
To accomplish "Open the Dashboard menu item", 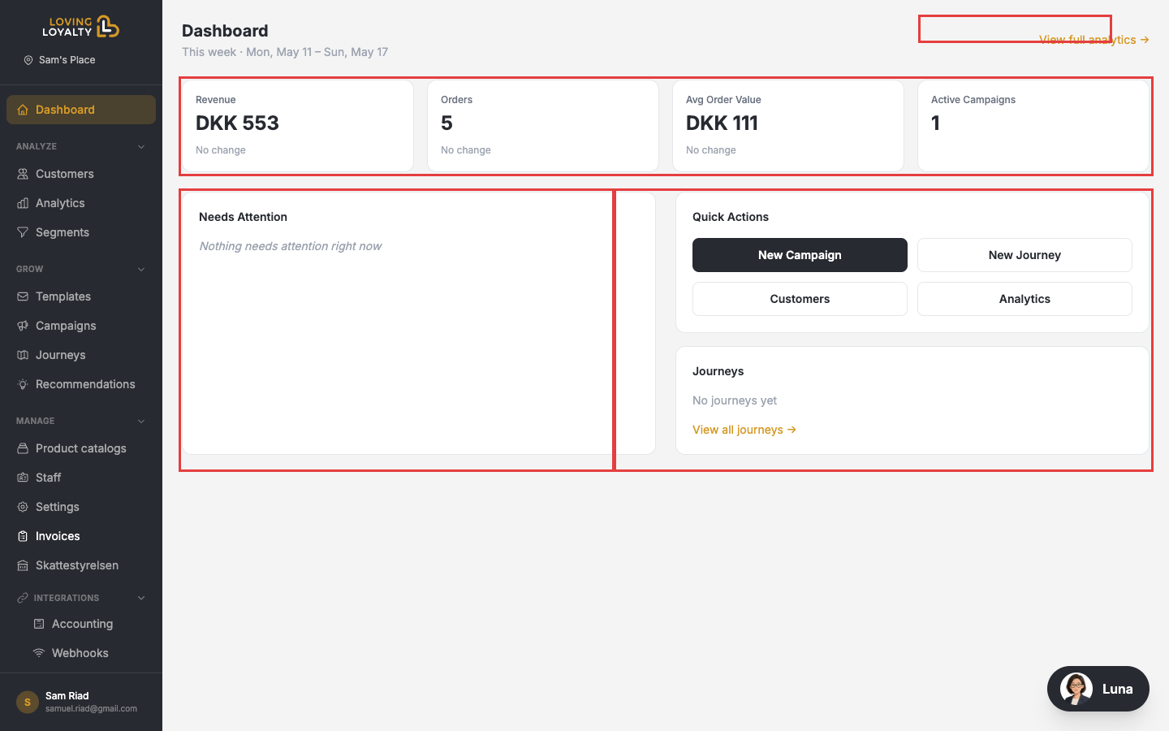I will click(x=81, y=110).
